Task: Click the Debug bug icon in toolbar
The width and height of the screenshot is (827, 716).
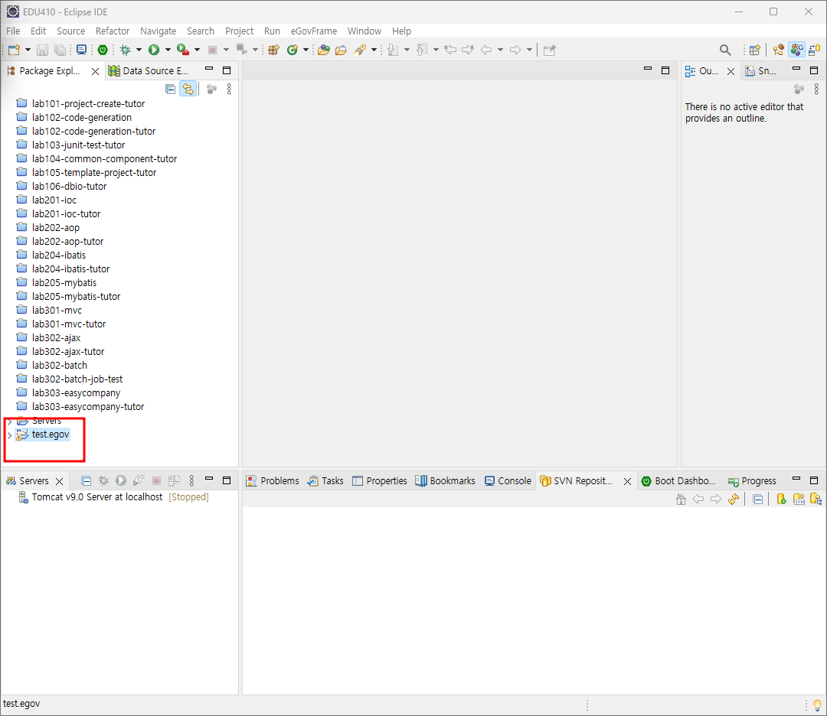Action: click(125, 50)
